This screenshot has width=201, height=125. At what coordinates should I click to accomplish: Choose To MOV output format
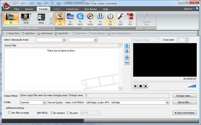[x=80, y=19]
